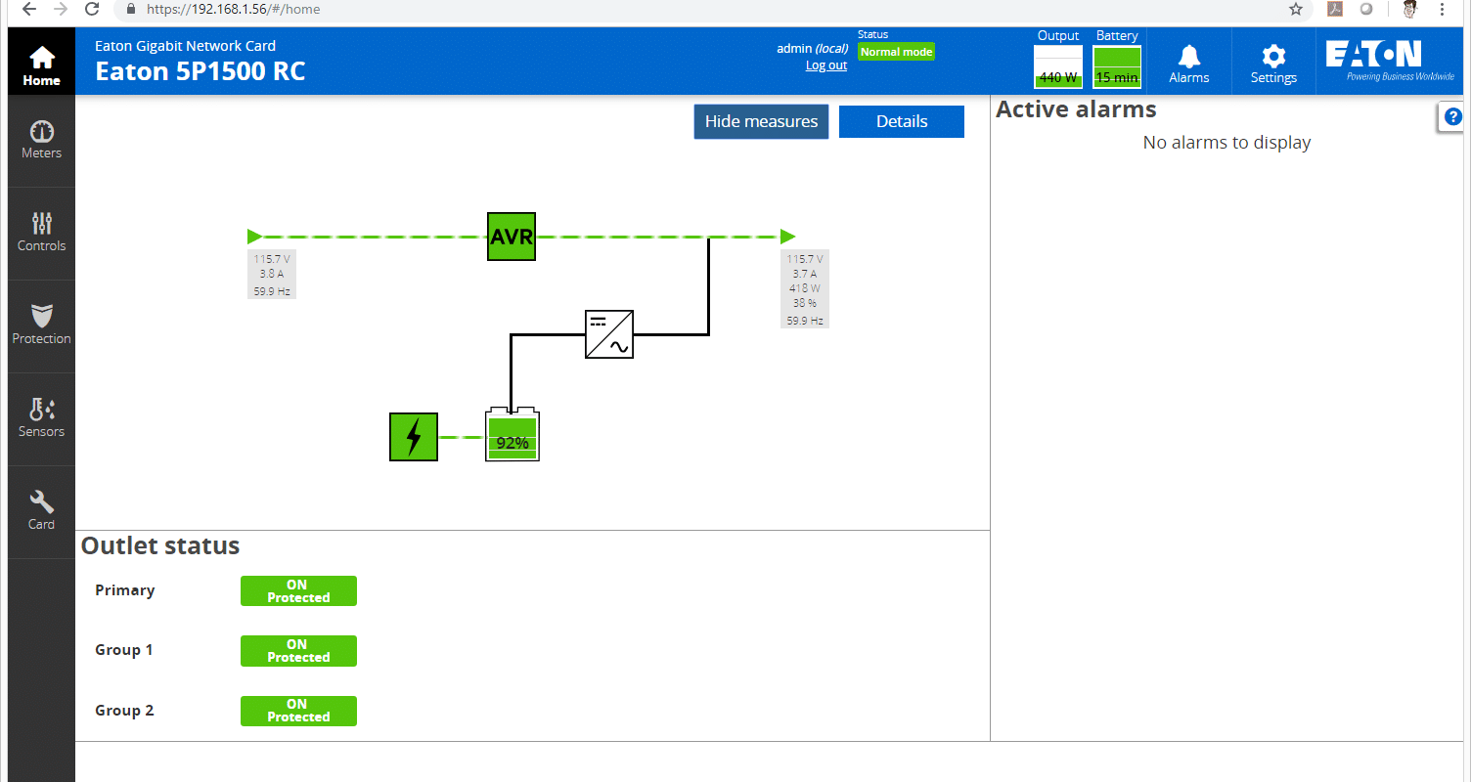
Task: Click the browser address bar URL
Action: [234, 9]
